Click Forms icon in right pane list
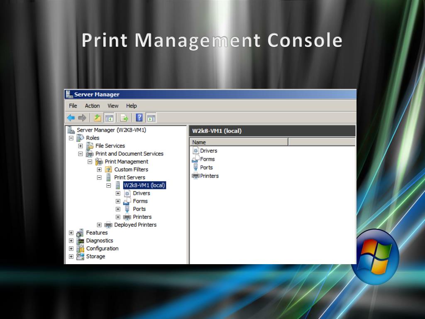 (196, 159)
